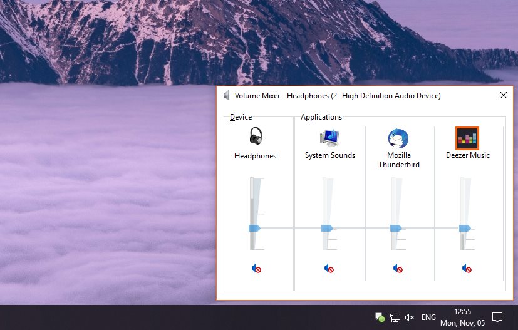Click the Headphones label text
The image size is (518, 330).
[x=255, y=155]
